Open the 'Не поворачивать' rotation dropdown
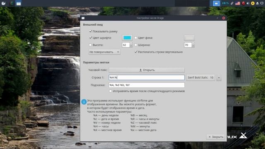This screenshot has height=149, width=265. tap(104, 52)
